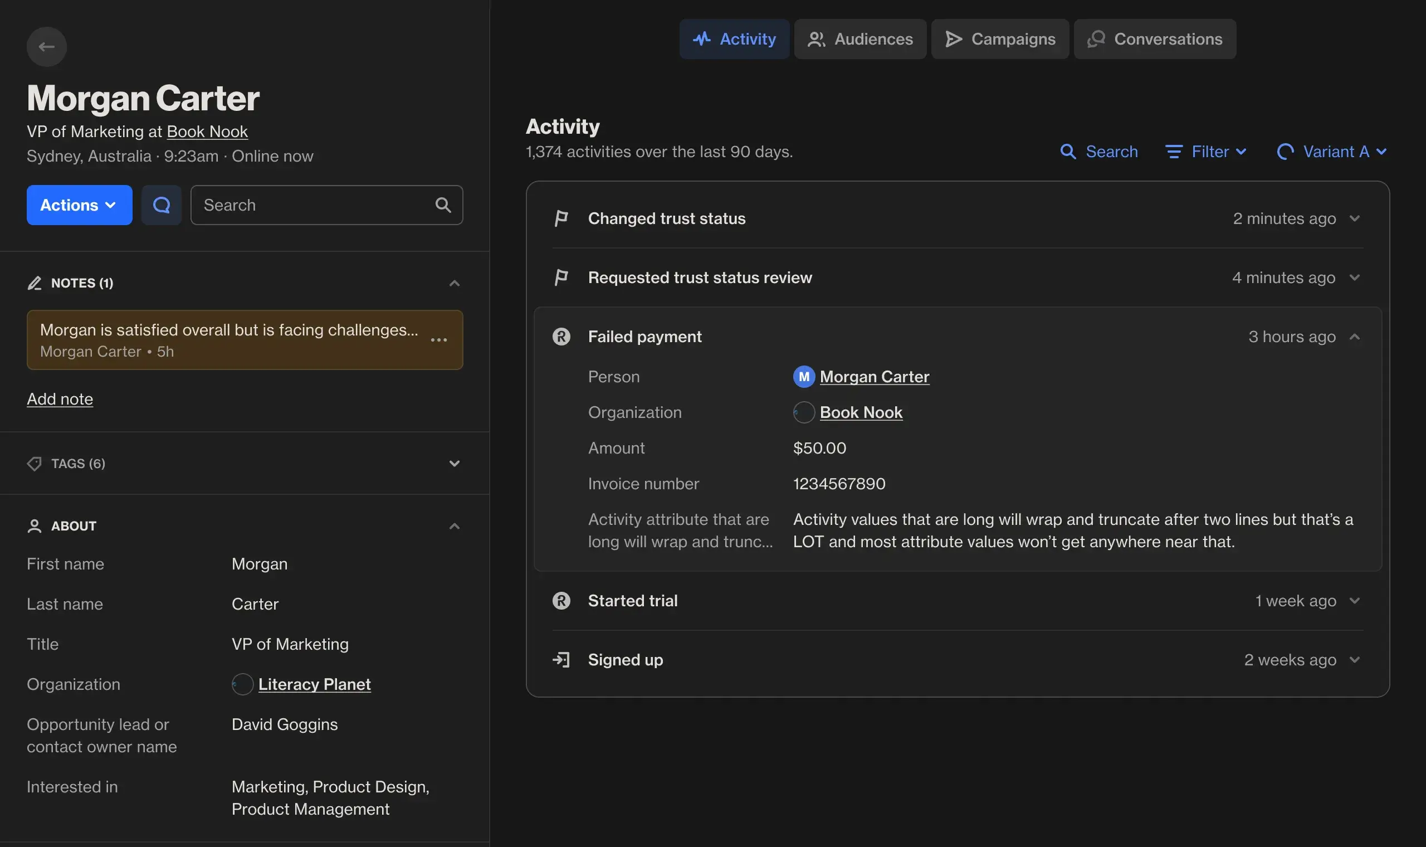Open the Filter dropdown
1426x847 pixels.
[1206, 151]
